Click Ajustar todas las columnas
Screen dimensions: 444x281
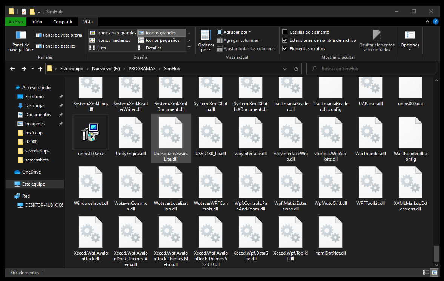tap(246, 49)
